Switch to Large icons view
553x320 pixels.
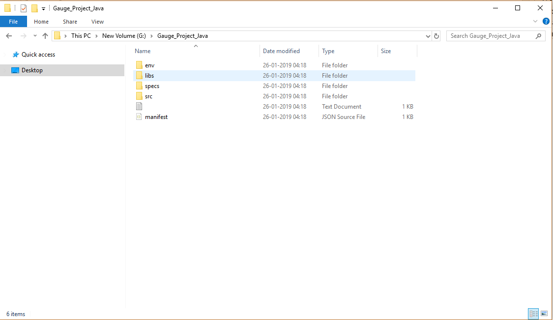click(x=544, y=314)
